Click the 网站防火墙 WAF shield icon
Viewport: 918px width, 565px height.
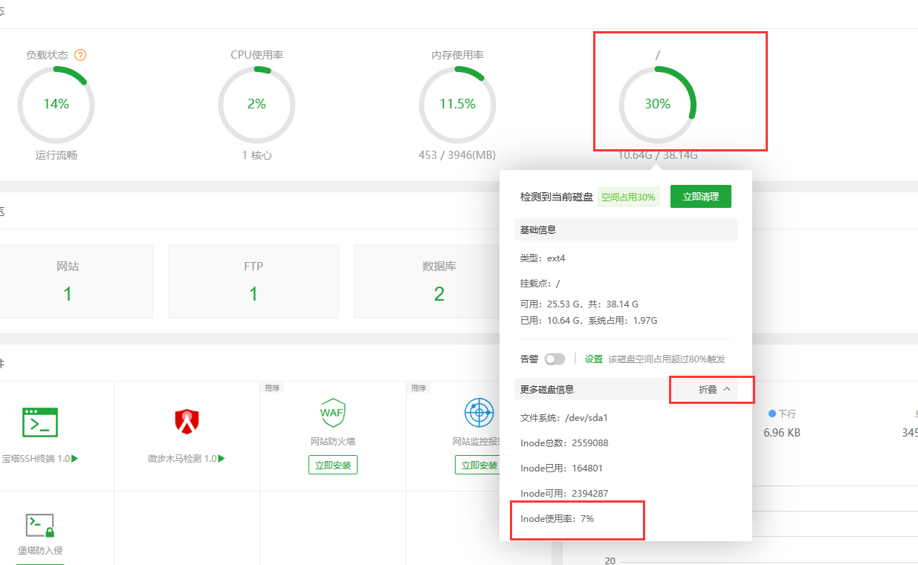pyautogui.click(x=332, y=412)
